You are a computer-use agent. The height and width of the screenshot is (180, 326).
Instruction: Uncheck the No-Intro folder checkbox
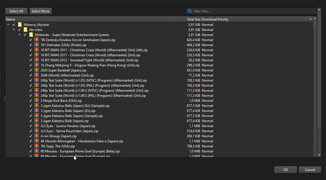pos(19,30)
